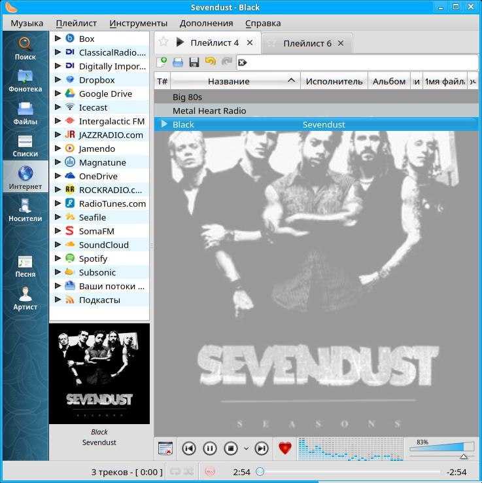The width and height of the screenshot is (482, 483).
Task: Click the playlist search input field
Action: click(357, 63)
